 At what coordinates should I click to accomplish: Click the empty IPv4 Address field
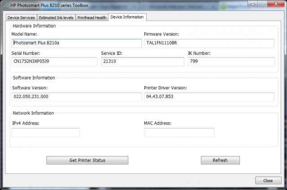46,133
